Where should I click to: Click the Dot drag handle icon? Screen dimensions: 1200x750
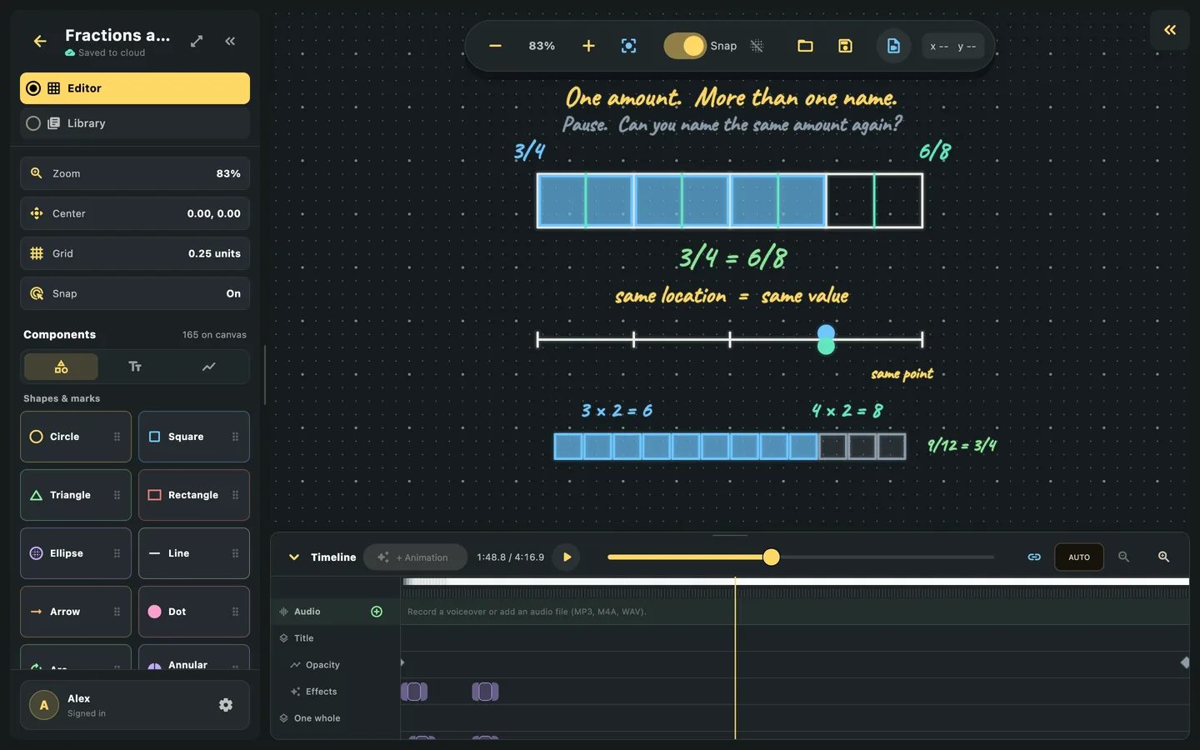[x=235, y=612]
